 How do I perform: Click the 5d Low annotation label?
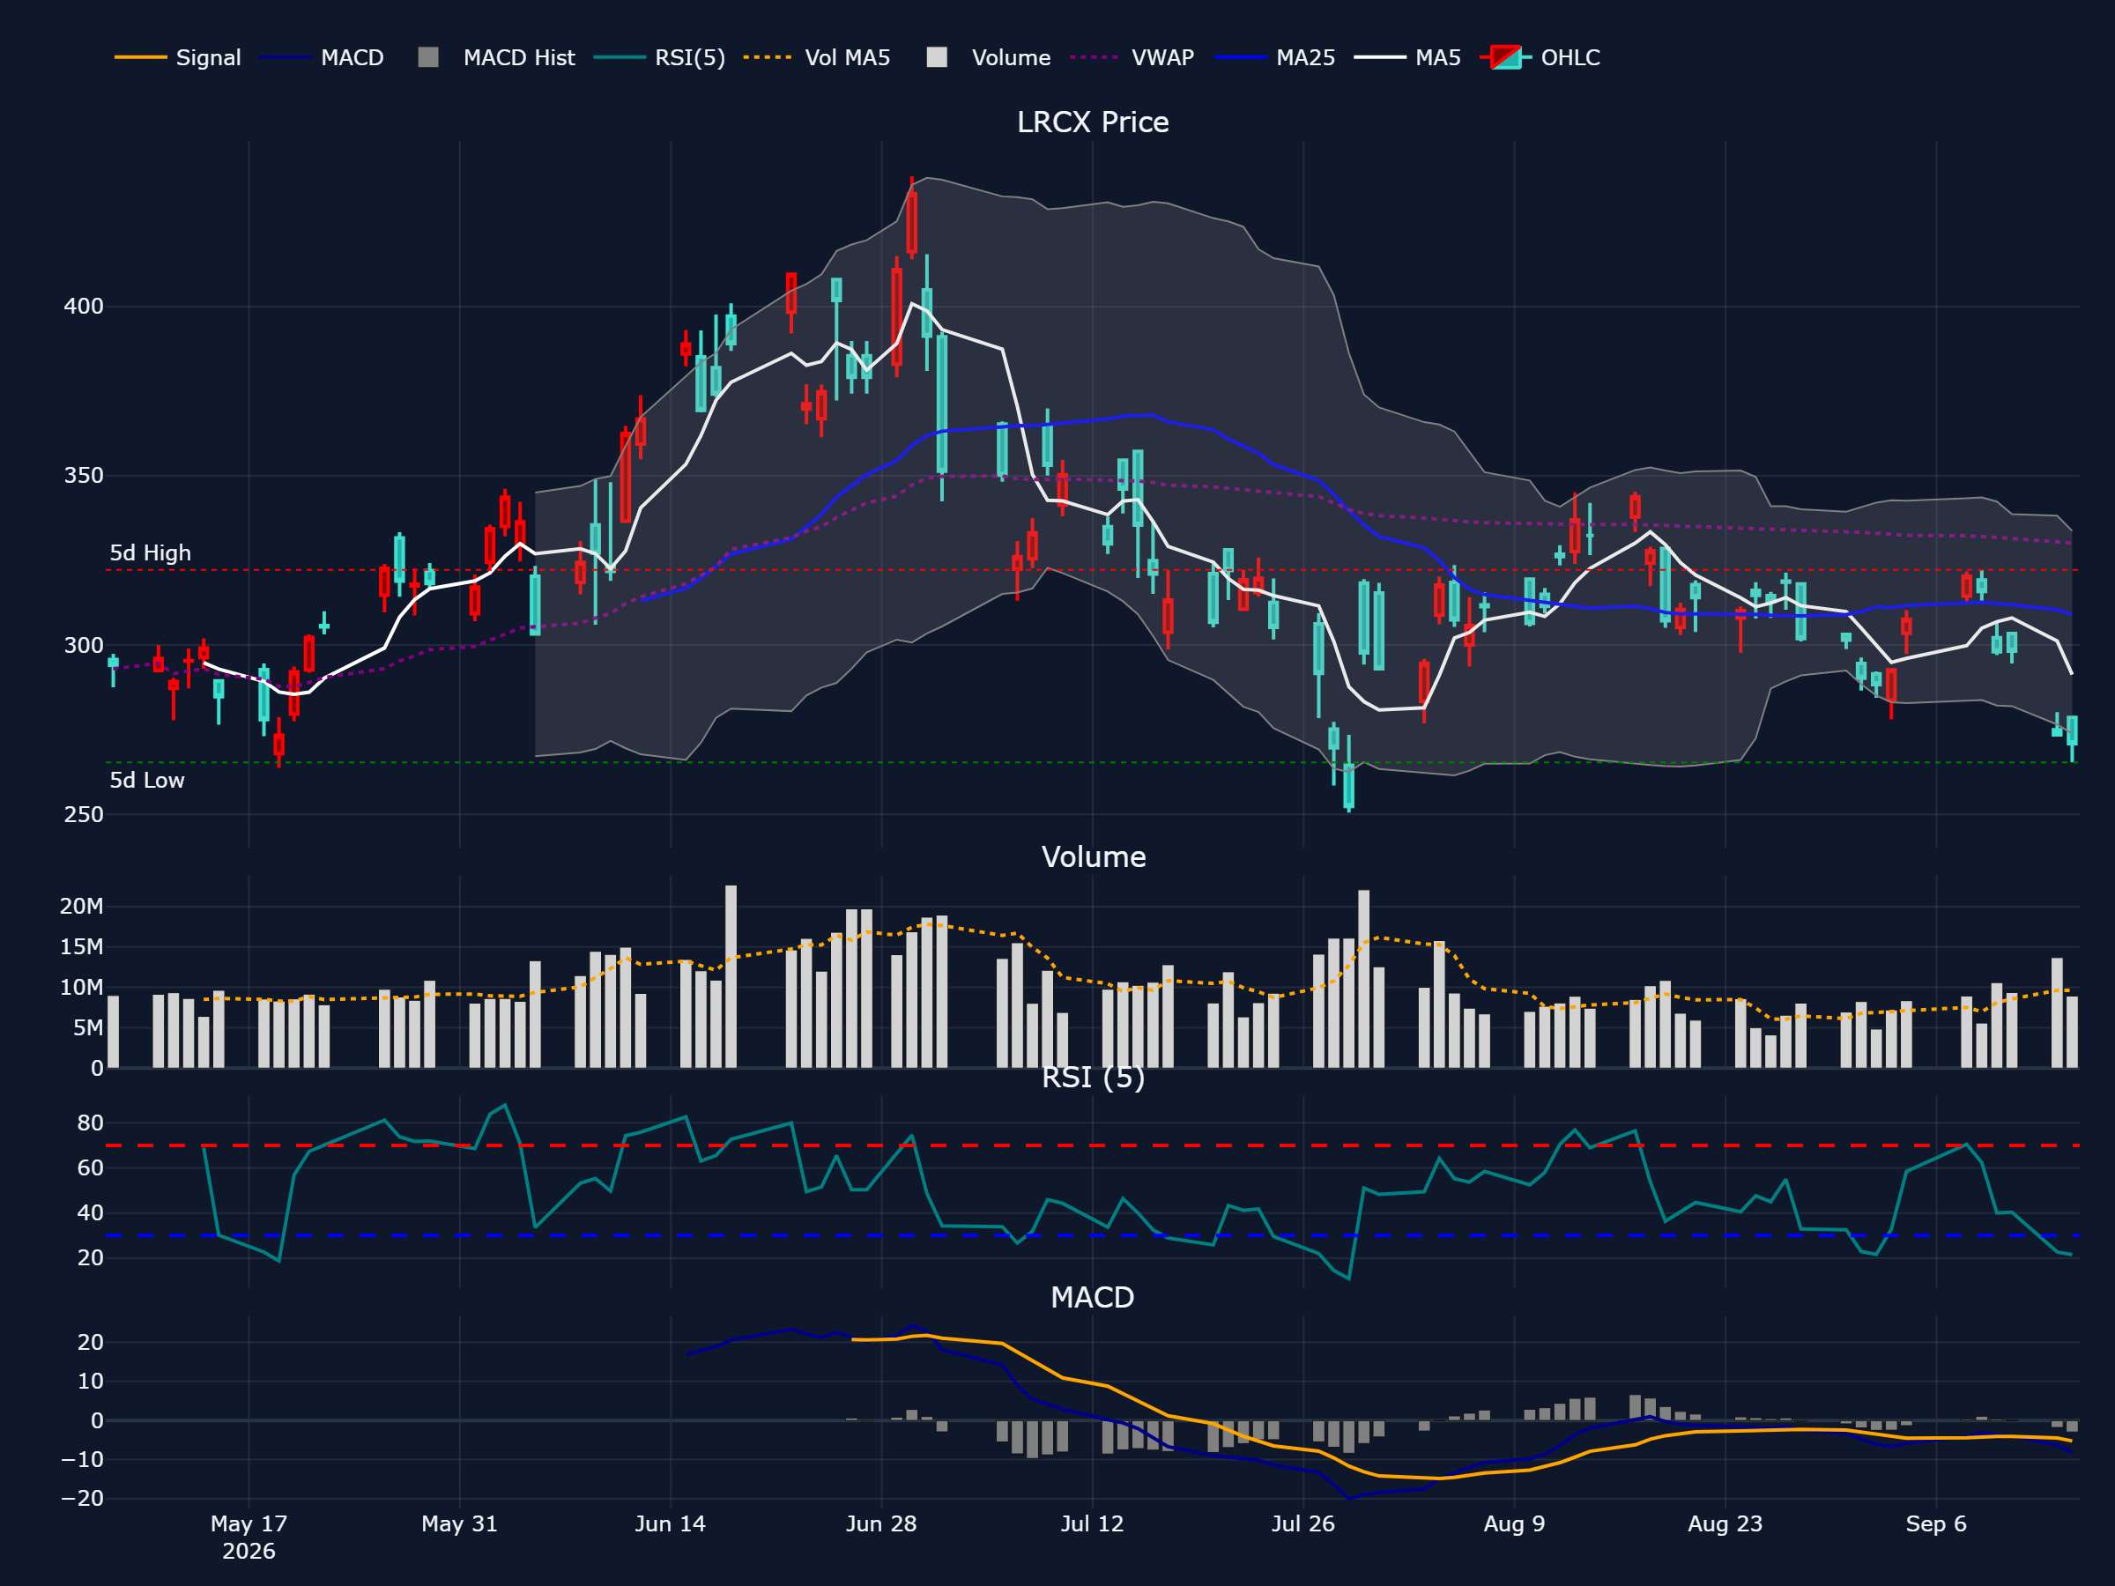point(147,780)
